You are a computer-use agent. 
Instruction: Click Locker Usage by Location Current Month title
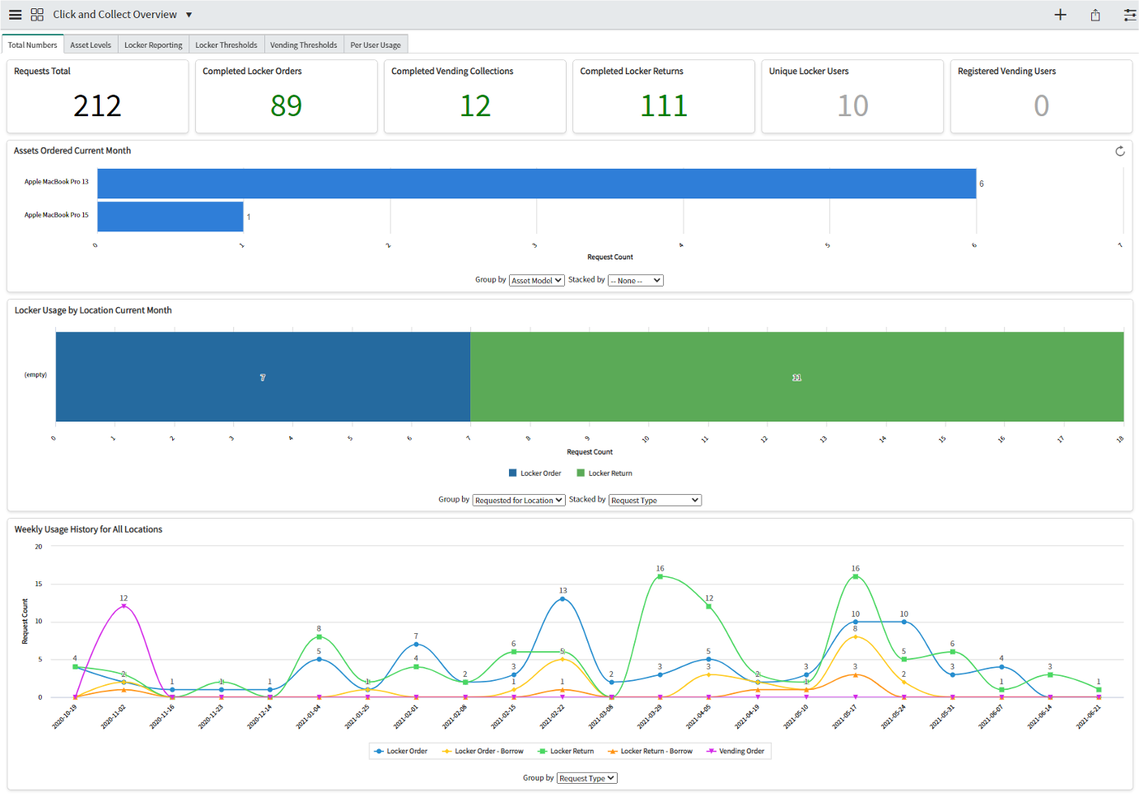[x=93, y=310]
